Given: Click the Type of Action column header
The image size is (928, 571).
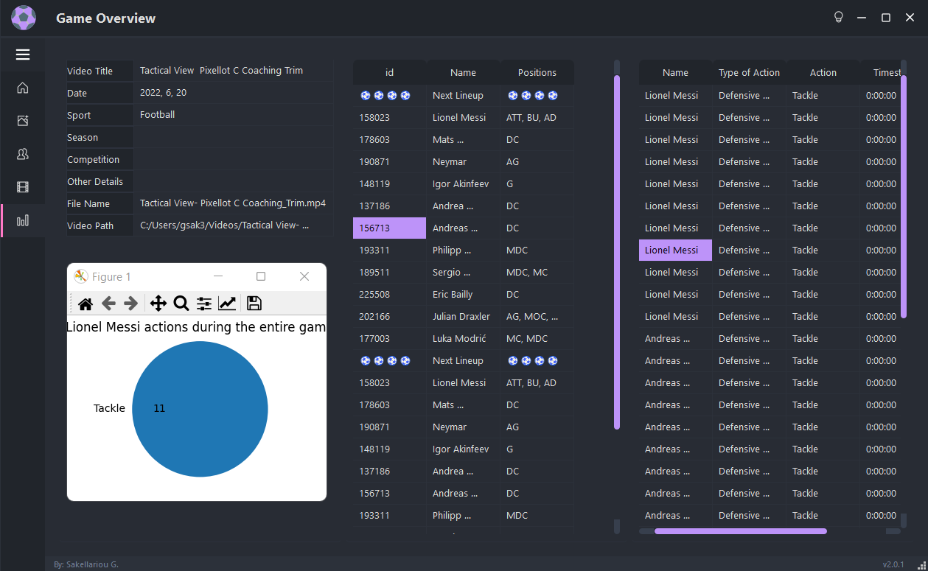Looking at the screenshot, I should point(749,72).
